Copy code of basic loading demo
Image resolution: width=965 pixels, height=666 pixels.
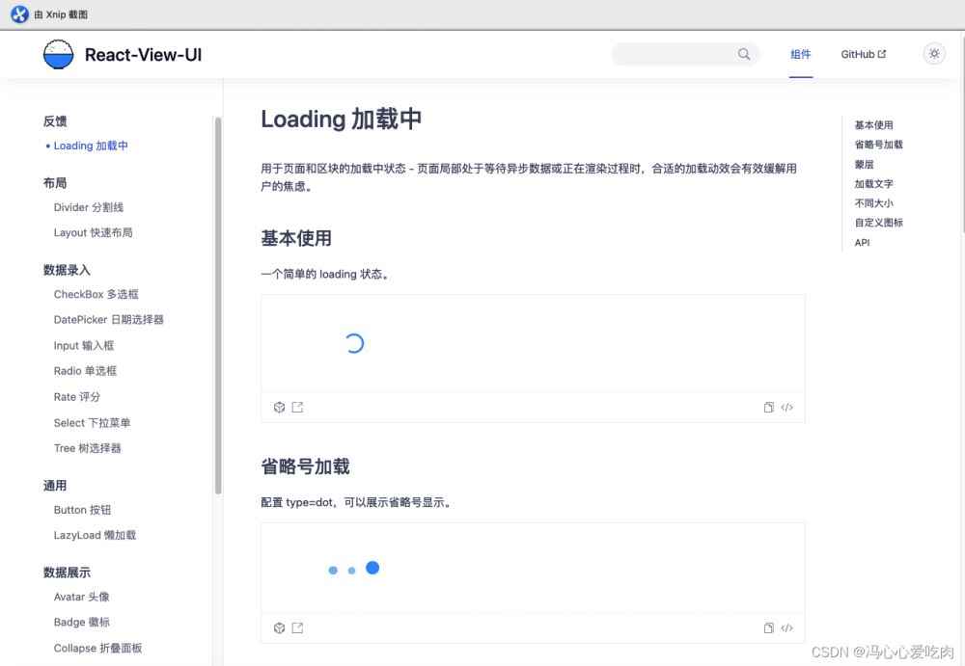(x=769, y=408)
